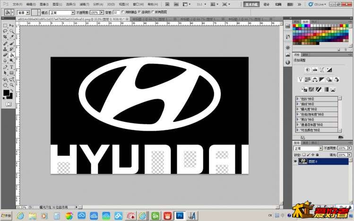Open the 编辑(E) menu

tap(31, 4)
